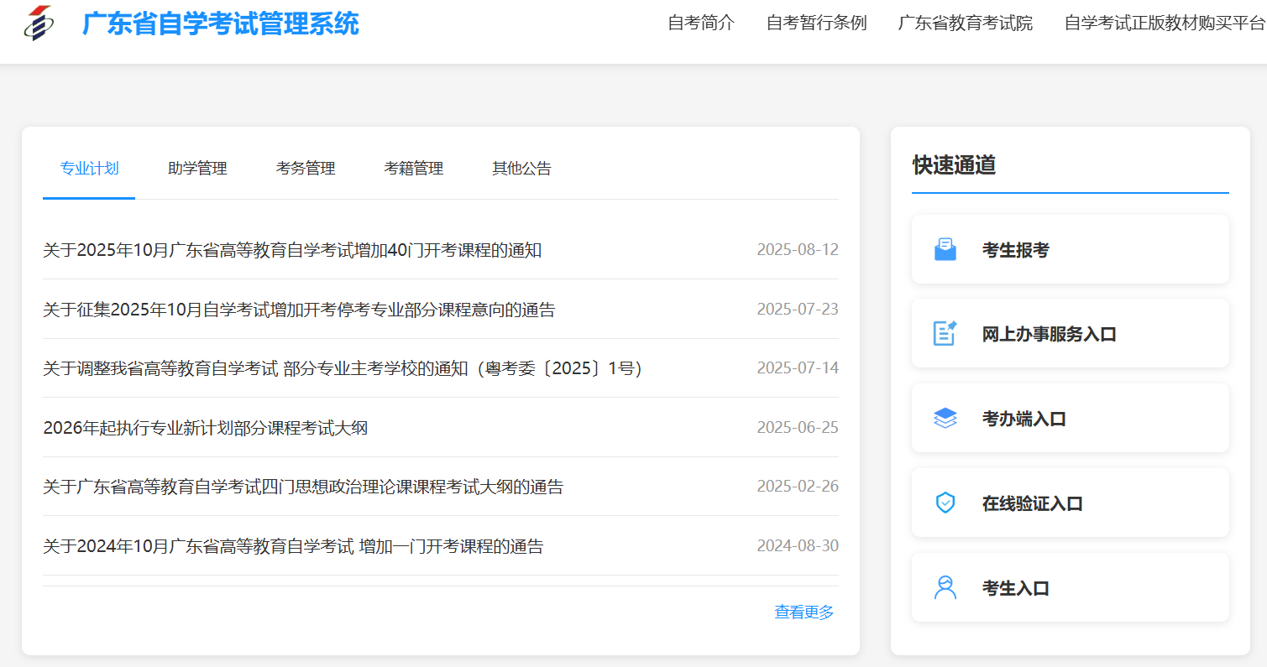Click the 考办端入口 layered stack icon
The image size is (1267, 667).
[x=945, y=418]
